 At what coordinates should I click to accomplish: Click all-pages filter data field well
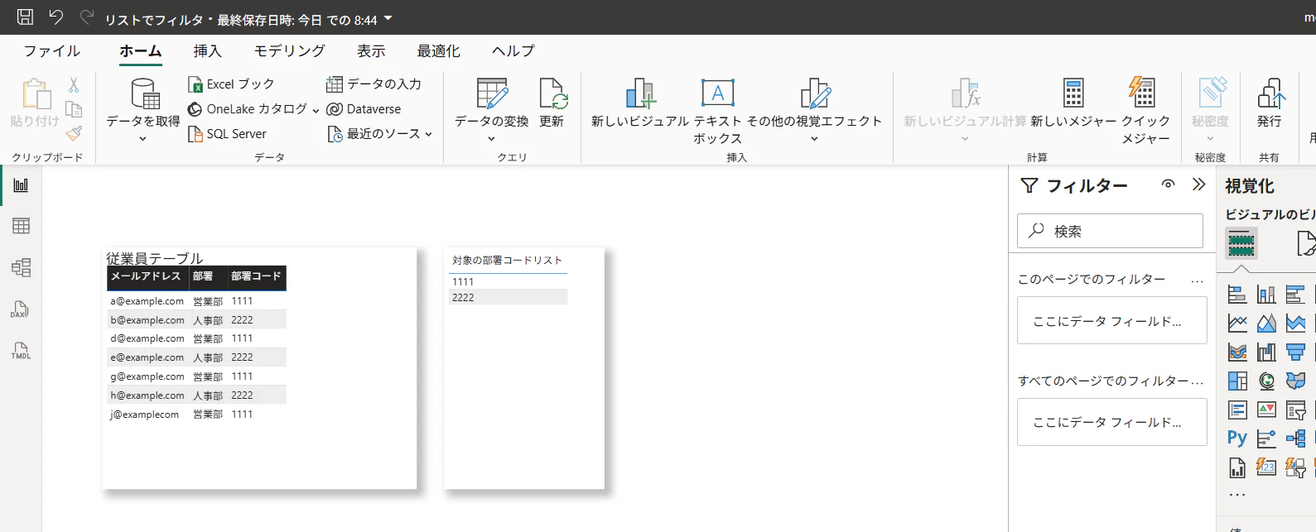pyautogui.click(x=1112, y=422)
